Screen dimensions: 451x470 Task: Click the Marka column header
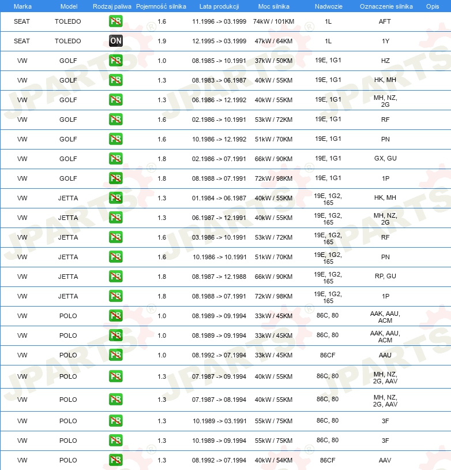coord(22,6)
